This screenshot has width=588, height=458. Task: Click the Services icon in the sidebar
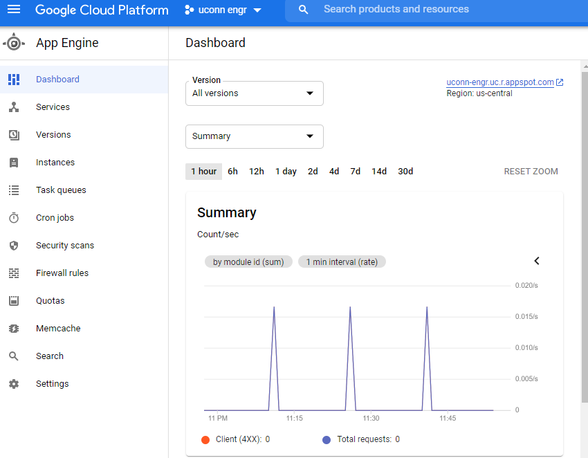[14, 107]
